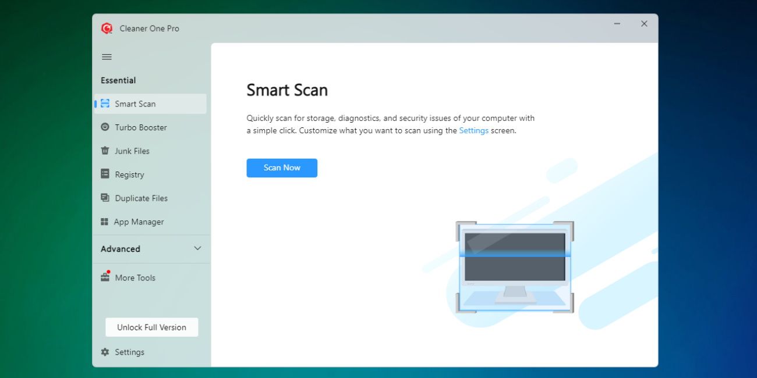The width and height of the screenshot is (757, 378).
Task: Click the Turbo Booster power icon
Action: pyautogui.click(x=105, y=127)
